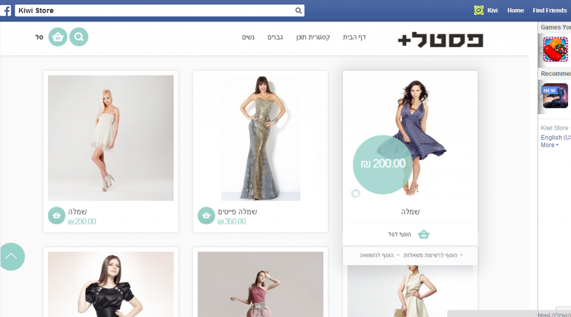571x317 pixels.
Task: Click the teal scroll-to-top arrow button
Action: [x=12, y=257]
